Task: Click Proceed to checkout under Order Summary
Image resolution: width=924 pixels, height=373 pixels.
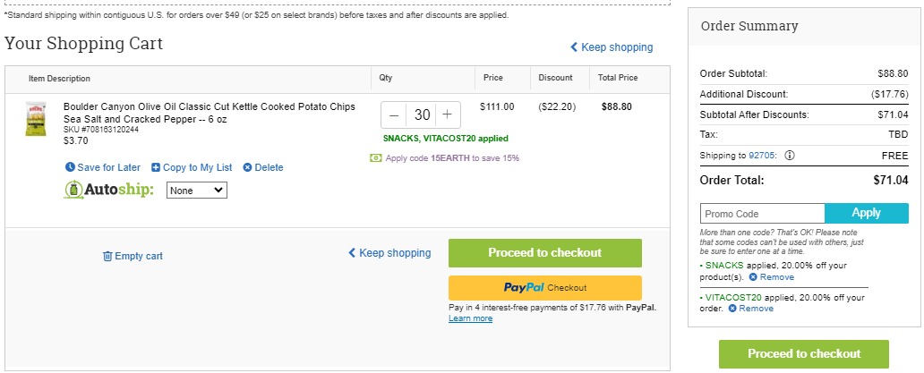Action: point(804,353)
